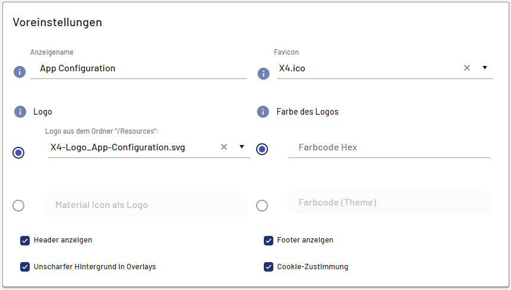Click the Anzeigename text field
This screenshot has width=511, height=290.
point(138,68)
